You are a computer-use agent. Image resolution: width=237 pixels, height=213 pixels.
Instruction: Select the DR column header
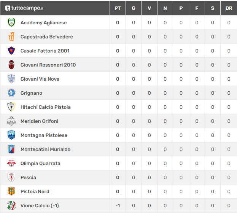click(229, 8)
